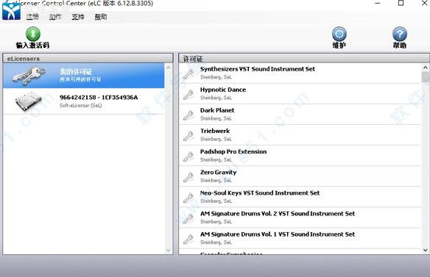
Task: Click key icon beside Zero Gravity
Action: 188,177
